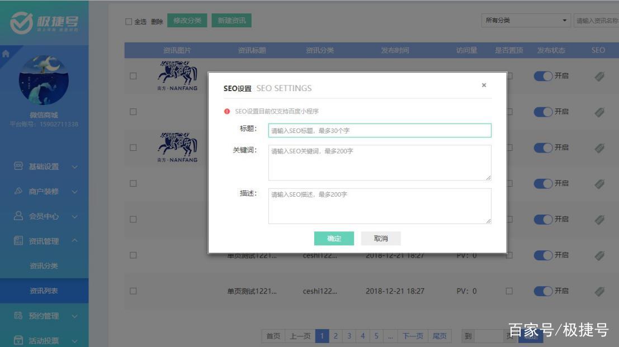
Task: Jump to 首页 first page
Action: point(273,336)
